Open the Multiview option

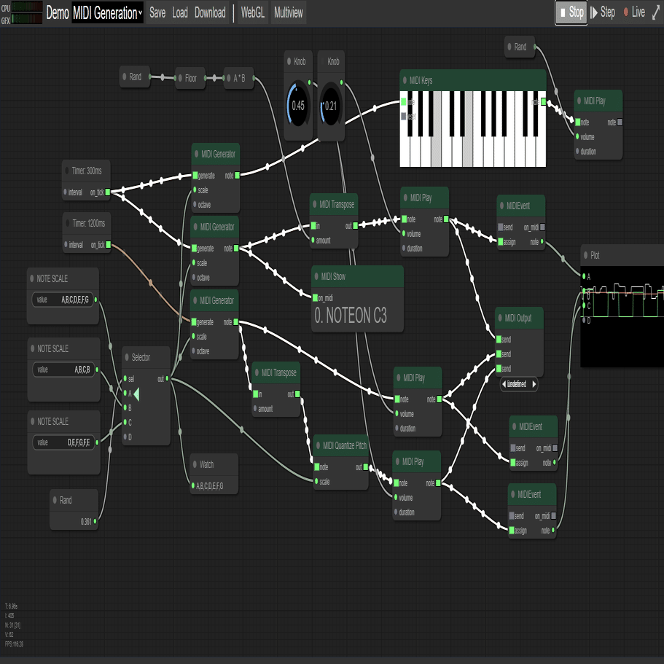click(289, 12)
